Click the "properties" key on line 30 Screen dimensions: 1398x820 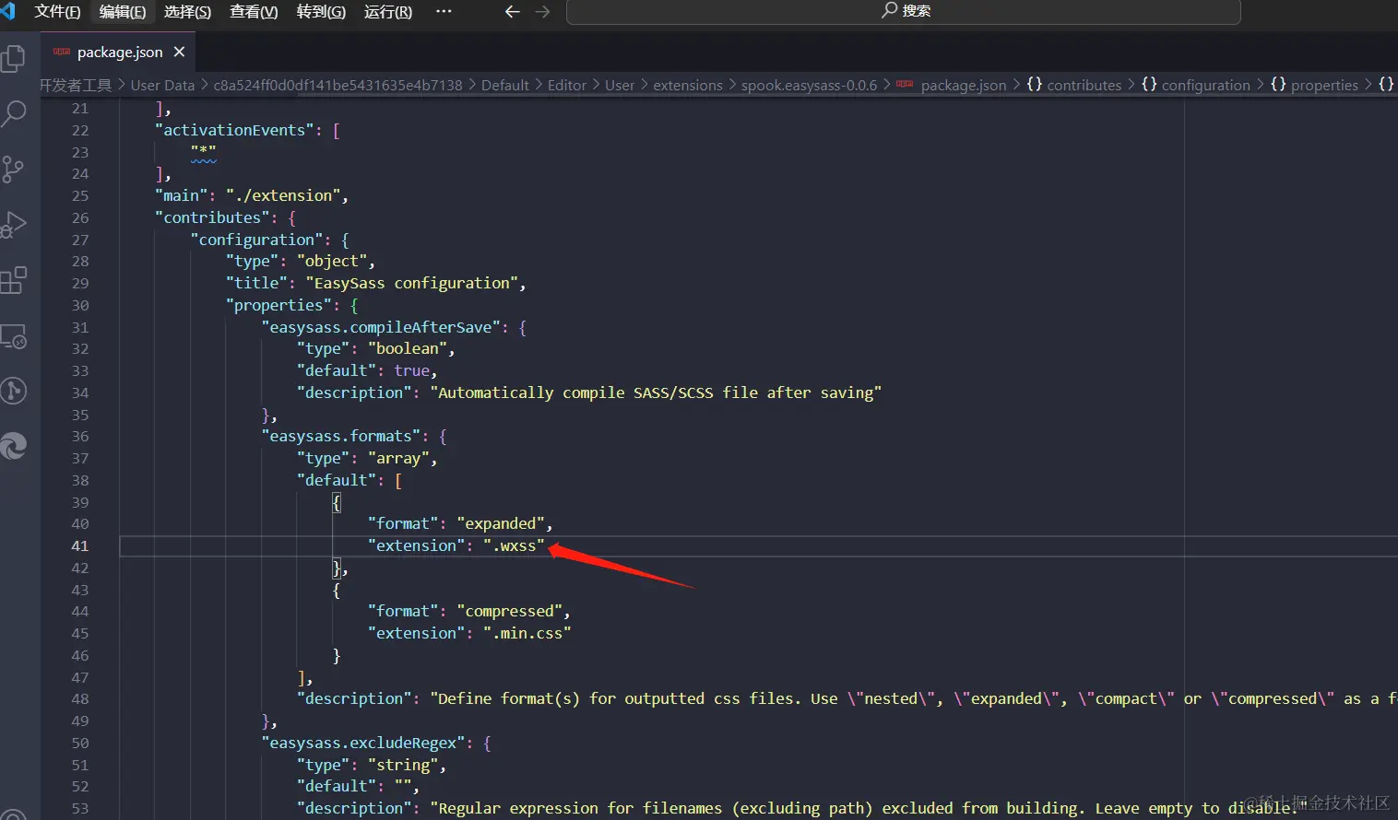279,305
